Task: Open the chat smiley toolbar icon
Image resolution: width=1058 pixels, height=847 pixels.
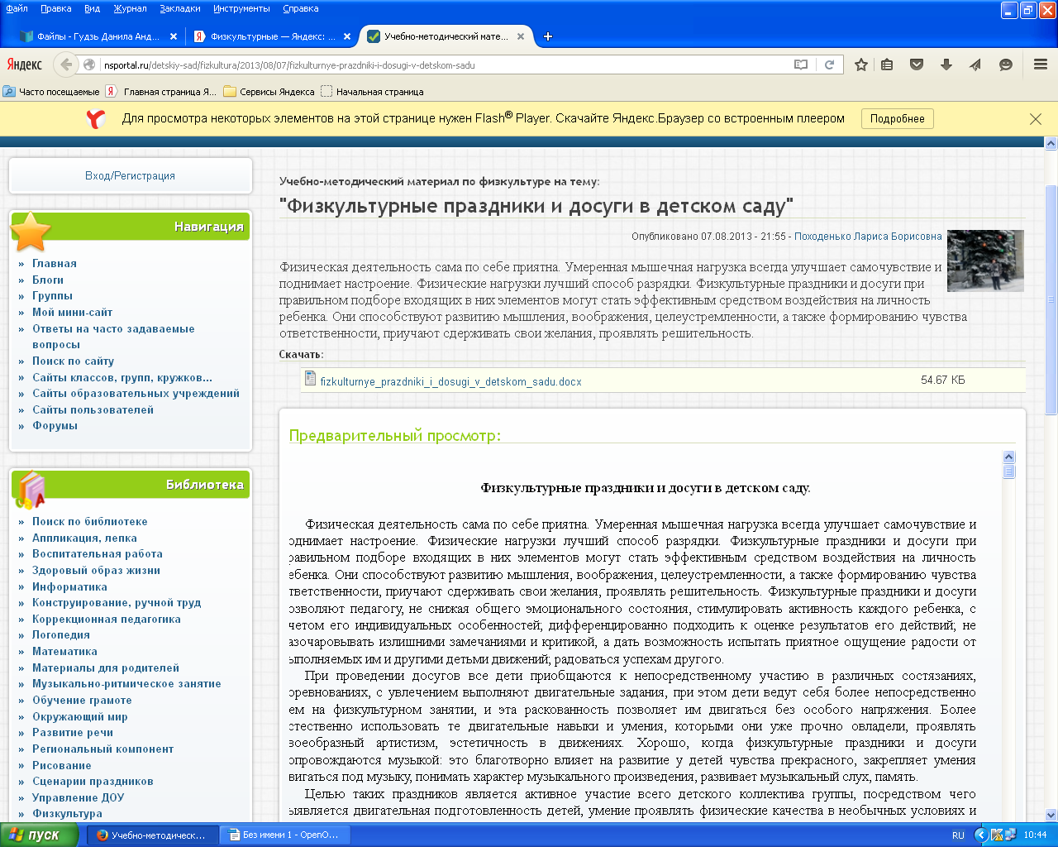Action: [x=1005, y=65]
